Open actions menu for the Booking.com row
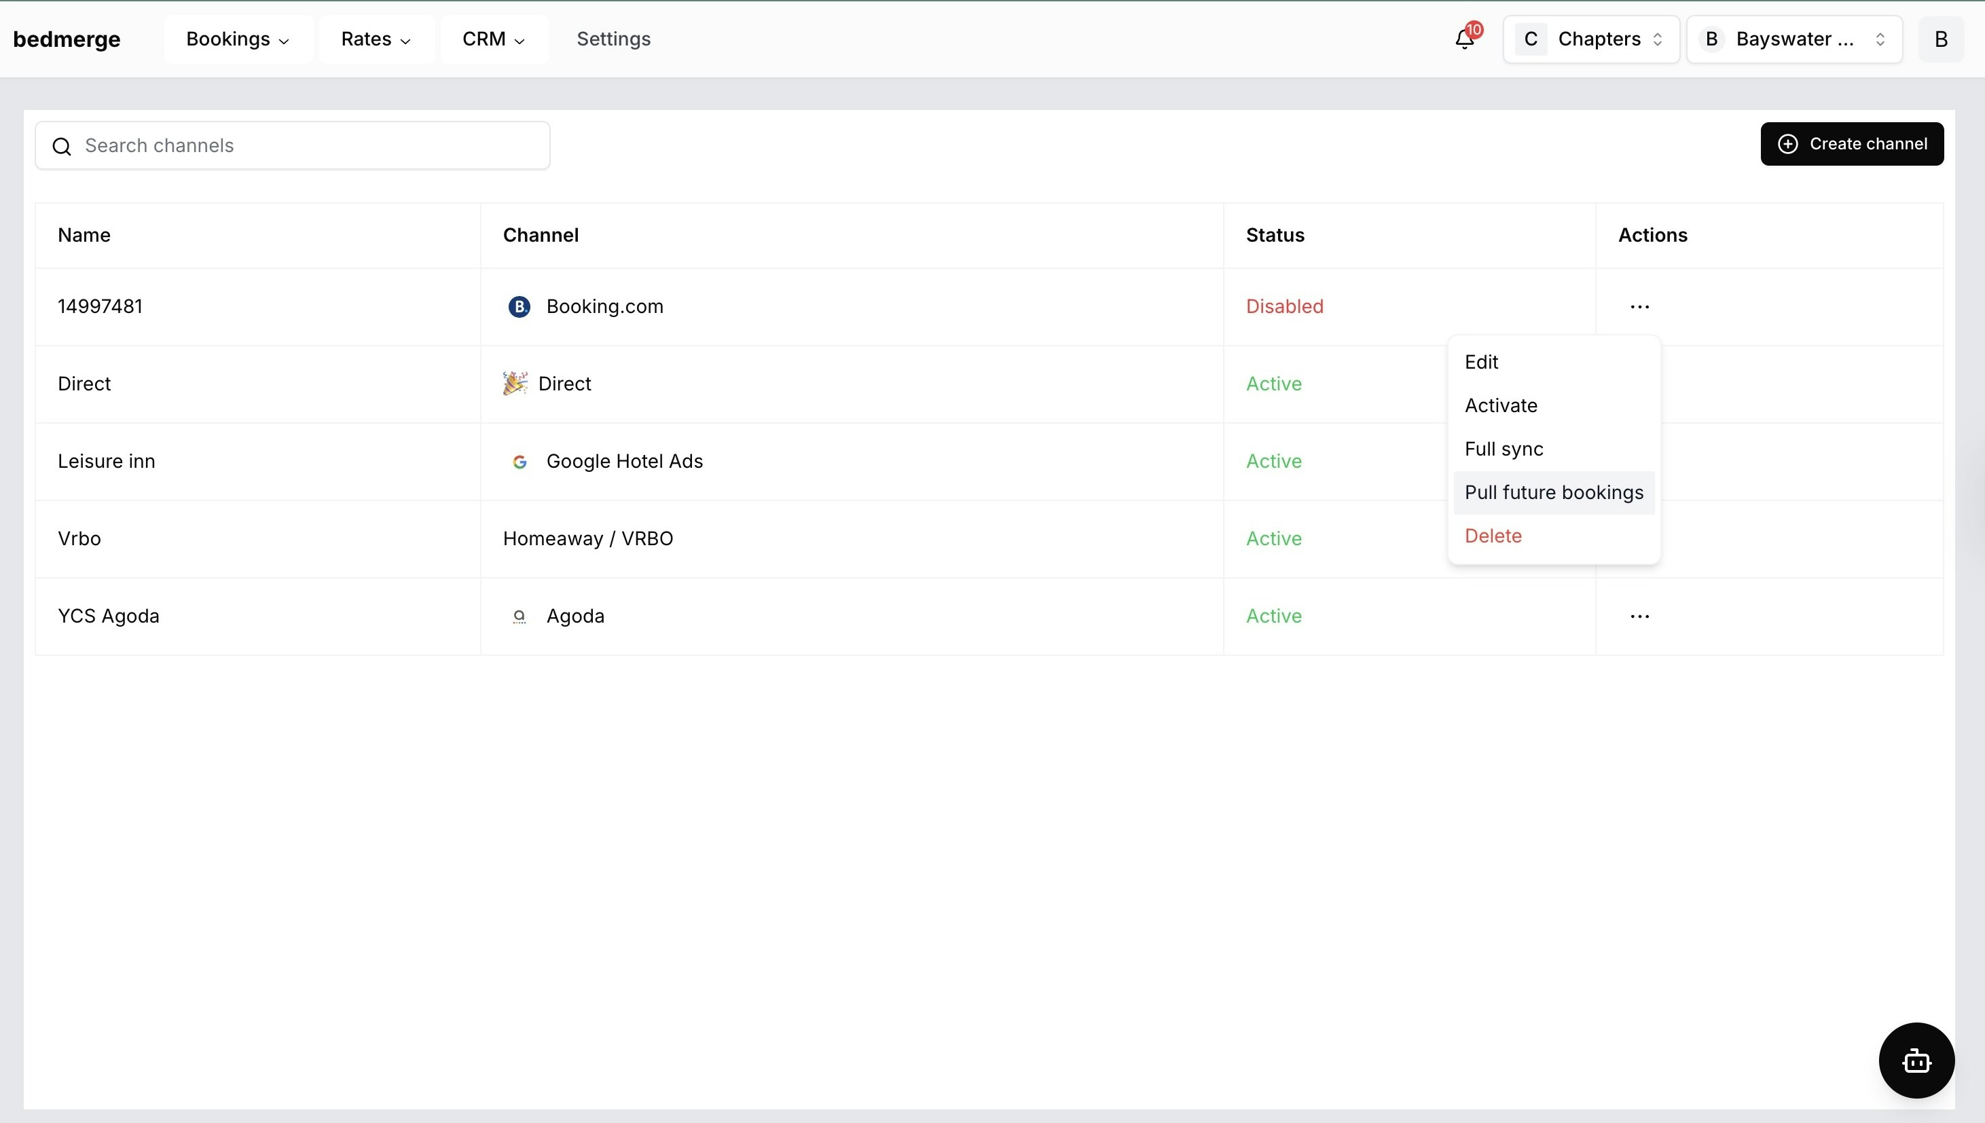This screenshot has height=1123, width=1985. (1639, 306)
